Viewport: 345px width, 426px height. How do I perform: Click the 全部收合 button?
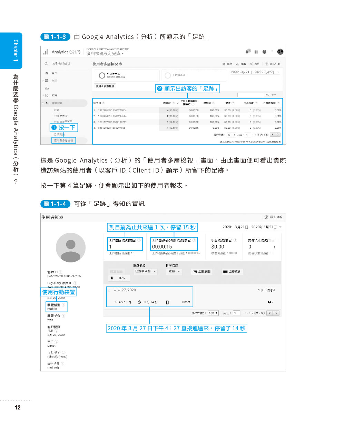point(232,271)
